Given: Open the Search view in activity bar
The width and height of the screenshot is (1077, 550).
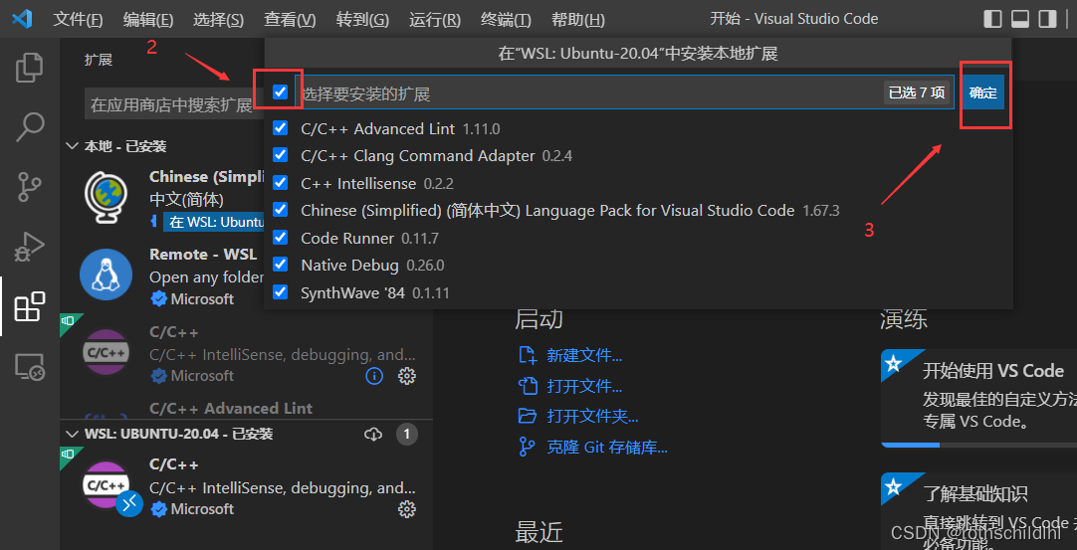Looking at the screenshot, I should tap(30, 127).
